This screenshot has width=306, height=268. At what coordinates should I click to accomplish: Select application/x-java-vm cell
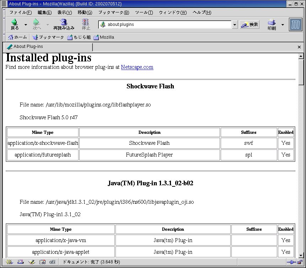(61, 240)
